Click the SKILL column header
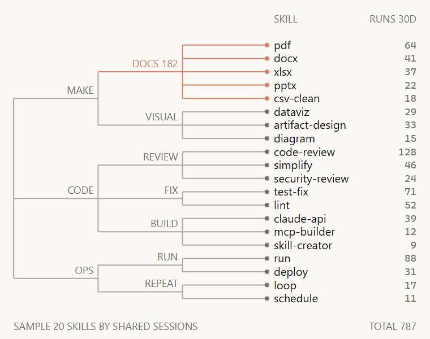430x339 pixels. (x=286, y=19)
